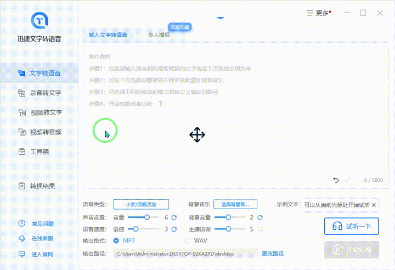Select the MP3 output format
This screenshot has height=270, width=395.
click(124, 240)
